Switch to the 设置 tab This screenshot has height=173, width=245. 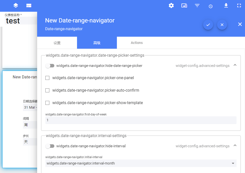coord(57,43)
